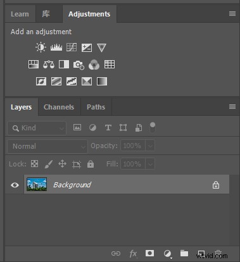Open the Kind filter dropdown
Screen dimensions: 240x262
click(37, 128)
